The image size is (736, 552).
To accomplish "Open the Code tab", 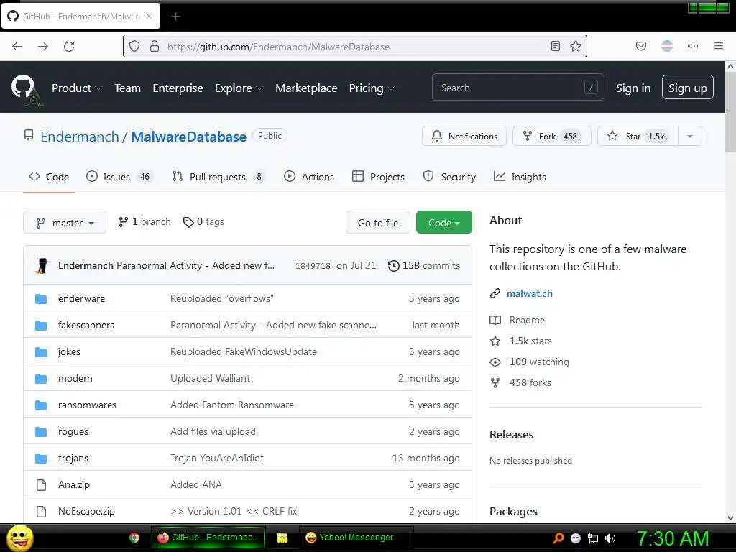I will point(49,177).
